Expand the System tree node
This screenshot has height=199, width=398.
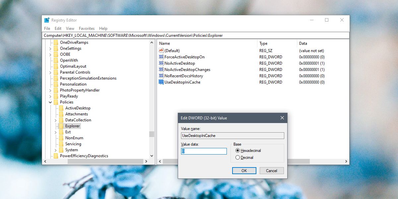[56, 150]
